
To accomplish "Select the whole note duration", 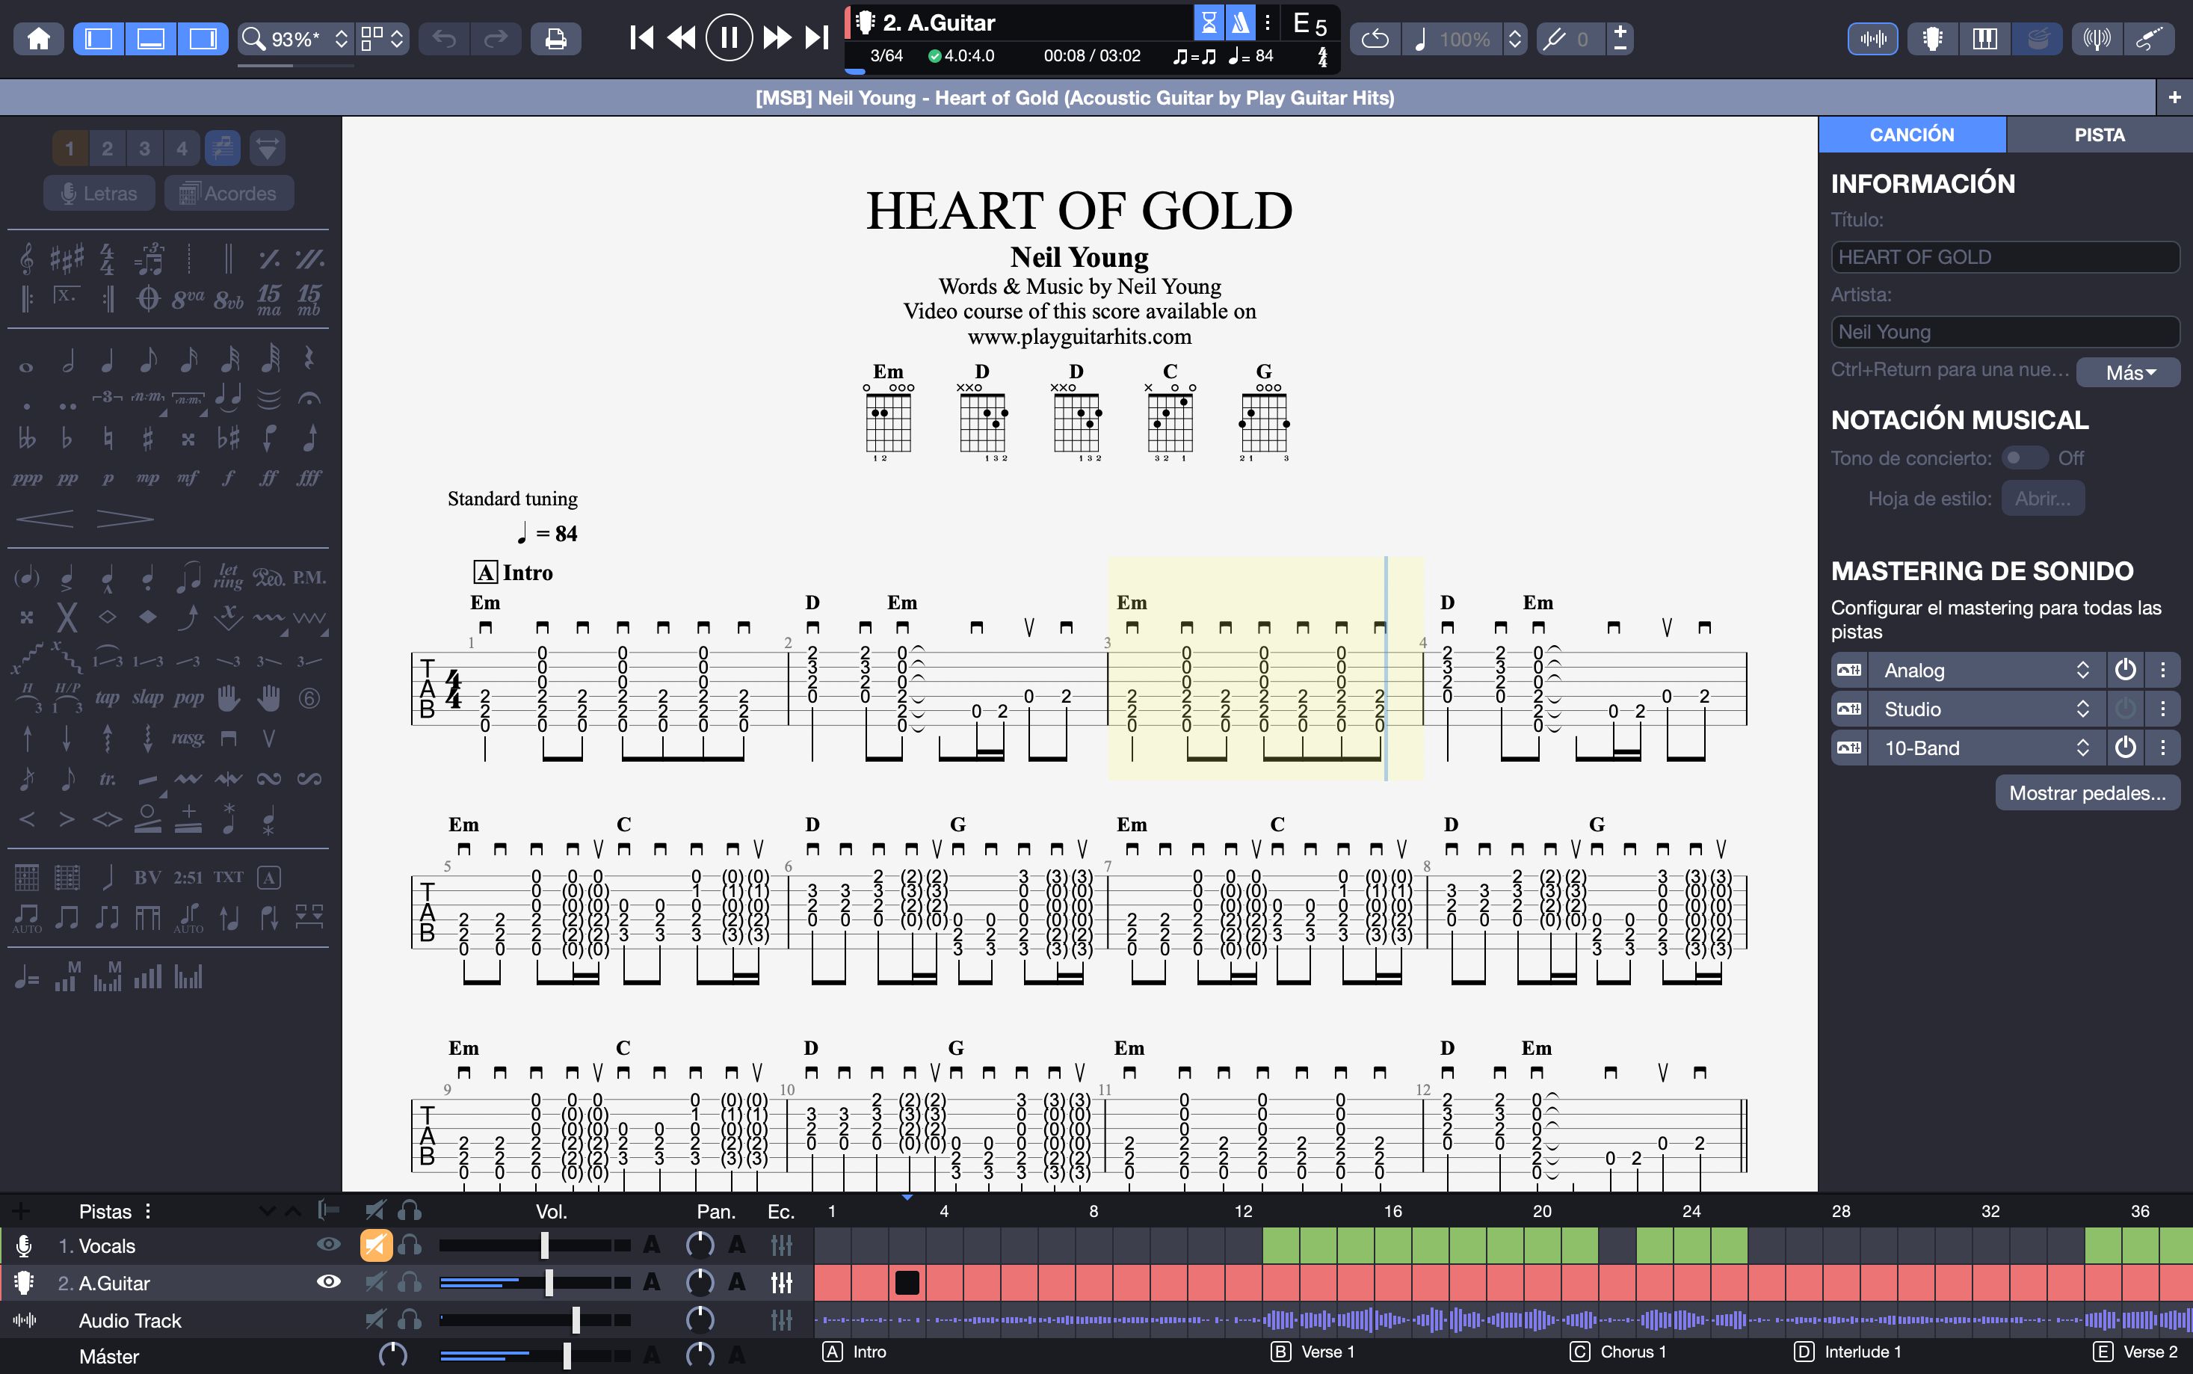I will [26, 367].
